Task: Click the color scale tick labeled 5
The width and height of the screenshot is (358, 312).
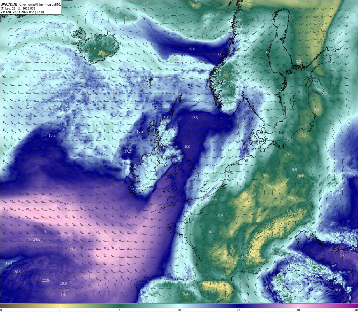Action: click(x=119, y=310)
